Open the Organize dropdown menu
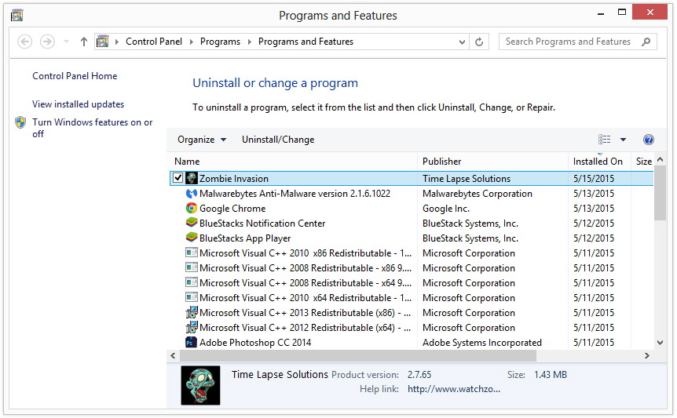The height and width of the screenshot is (418, 677). point(202,140)
